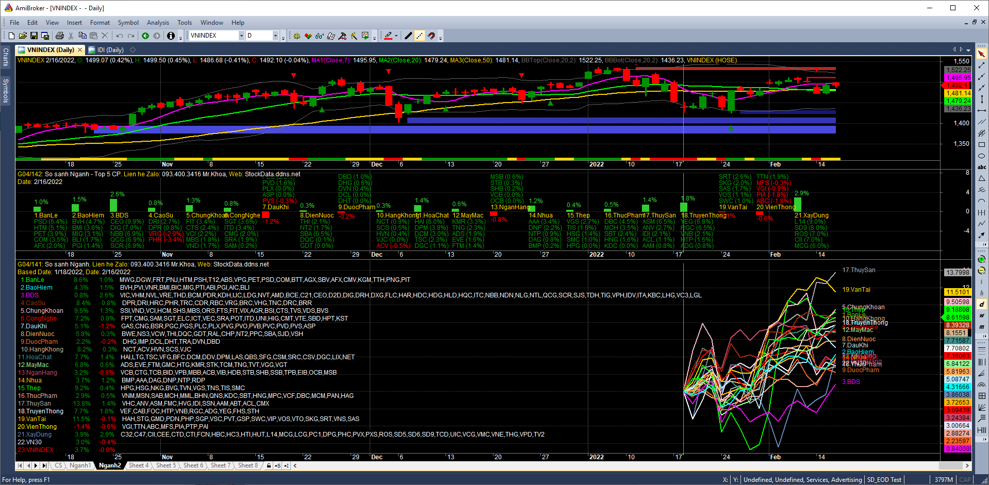Create a new document with the New icon
Viewport: 989px width, 485px height.
click(11, 36)
